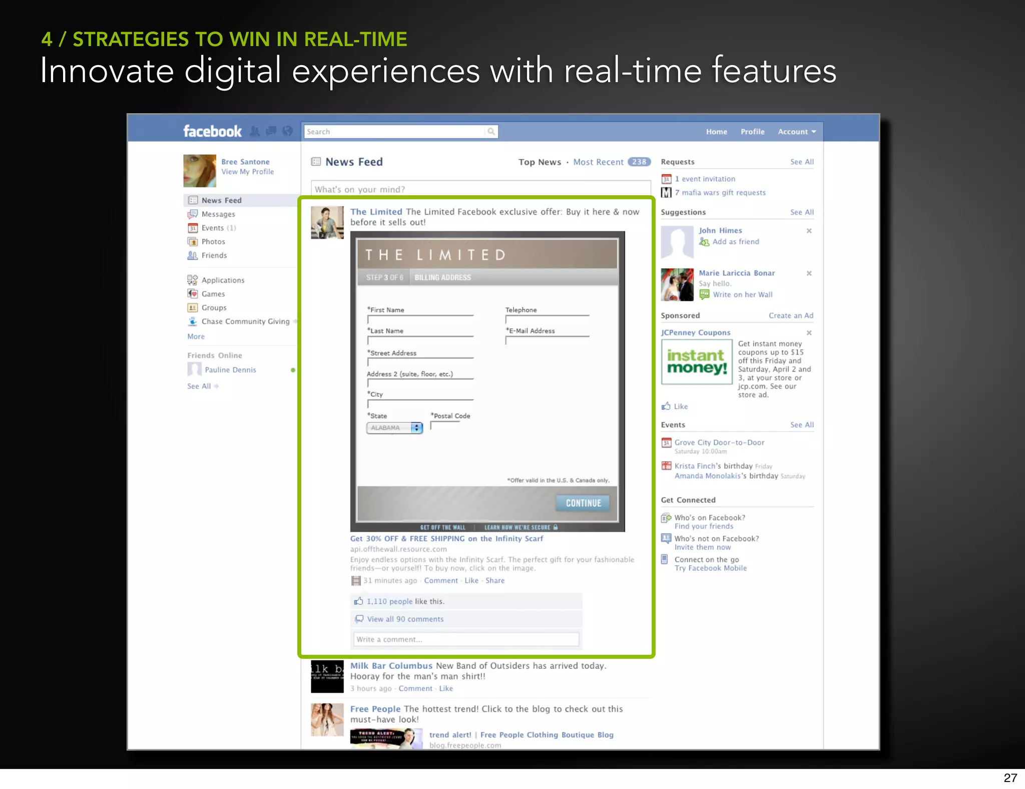Click the Search input field
This screenshot has width=1025, height=789.
click(x=394, y=132)
